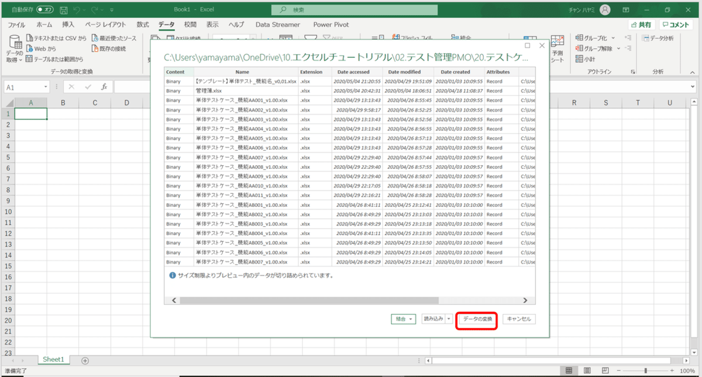Select the 表示 ribbon tab
Viewport: 702px width, 377px height.
[x=212, y=25]
